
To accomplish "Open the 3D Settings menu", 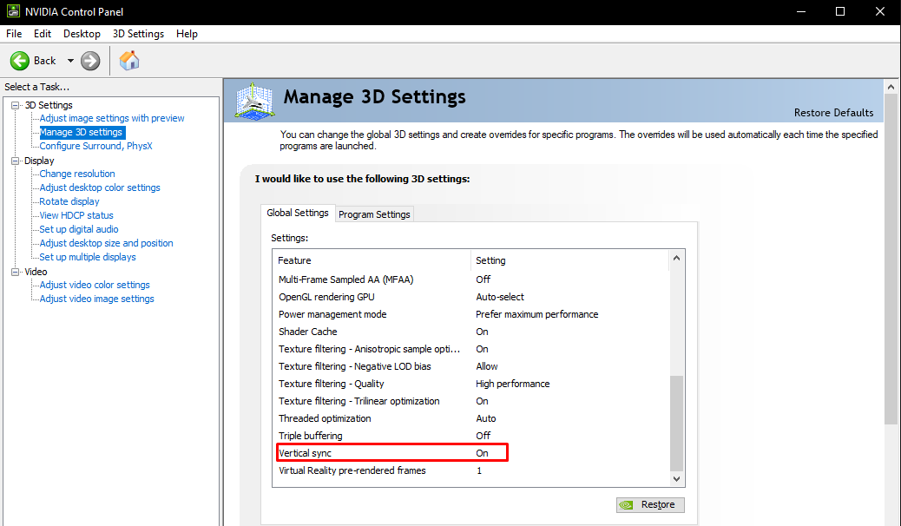I will pos(138,34).
